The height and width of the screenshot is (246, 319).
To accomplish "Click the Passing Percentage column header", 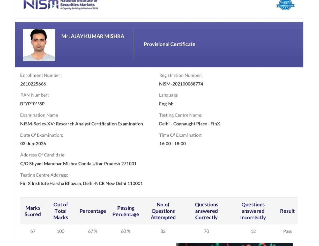I will (x=126, y=211).
